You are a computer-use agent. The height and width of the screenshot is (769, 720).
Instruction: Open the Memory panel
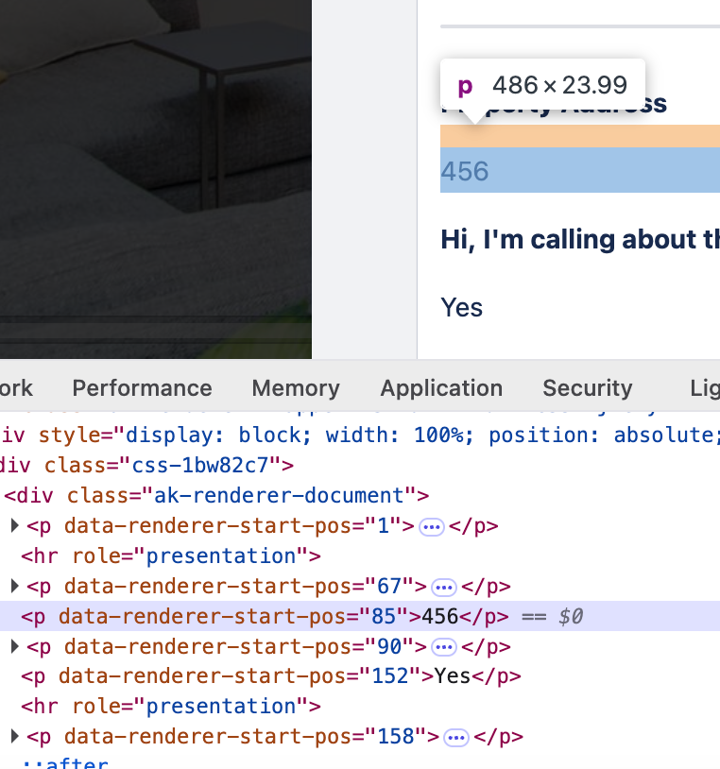[x=295, y=387]
